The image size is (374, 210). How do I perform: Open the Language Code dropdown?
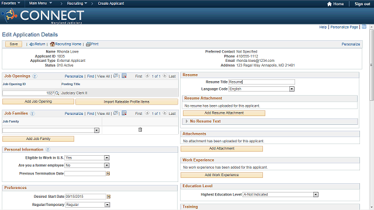[x=292, y=89]
